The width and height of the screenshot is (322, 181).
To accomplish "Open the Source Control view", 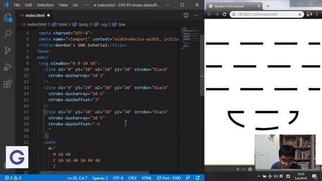I will (x=8, y=50).
